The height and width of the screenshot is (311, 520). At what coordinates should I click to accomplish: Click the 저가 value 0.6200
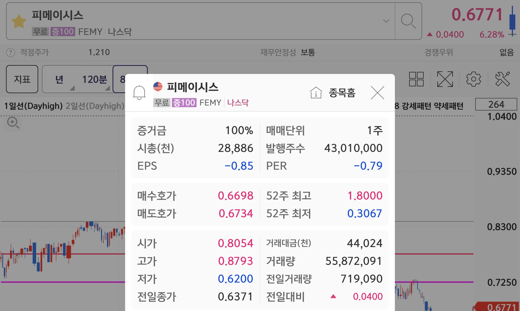coord(236,279)
